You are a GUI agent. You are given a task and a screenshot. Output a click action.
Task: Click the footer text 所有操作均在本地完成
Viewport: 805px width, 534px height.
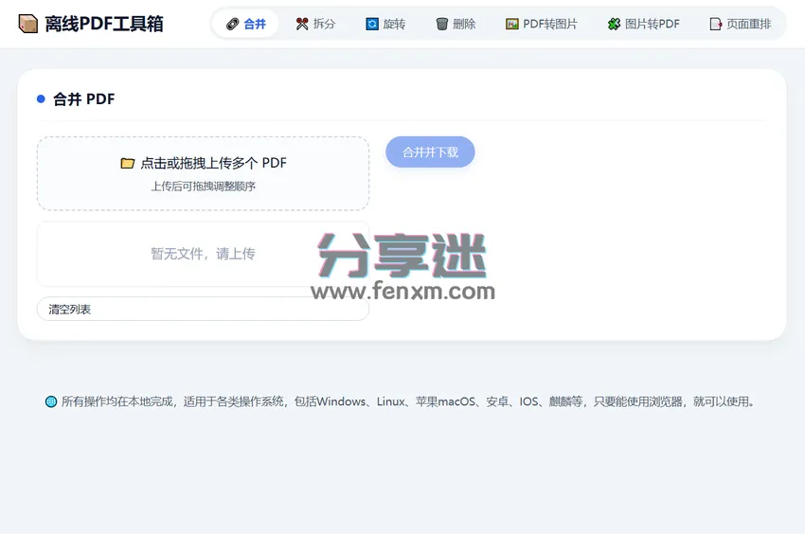[x=117, y=401]
